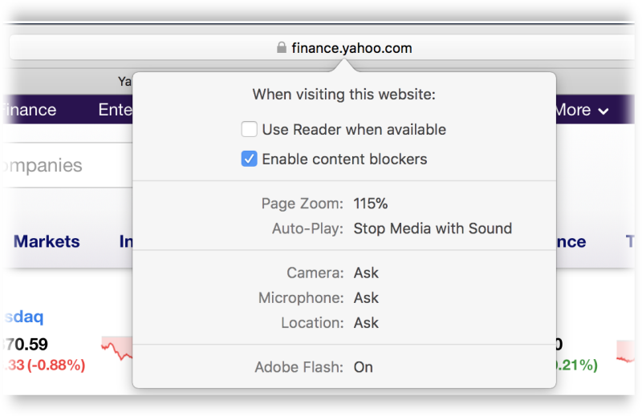Image resolution: width=642 pixels, height=416 pixels.
Task: Select the Finance item in purple bar
Action: [29, 110]
